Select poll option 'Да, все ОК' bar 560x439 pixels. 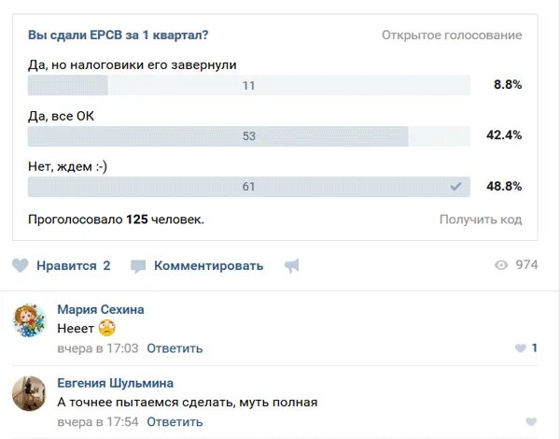coord(249,135)
